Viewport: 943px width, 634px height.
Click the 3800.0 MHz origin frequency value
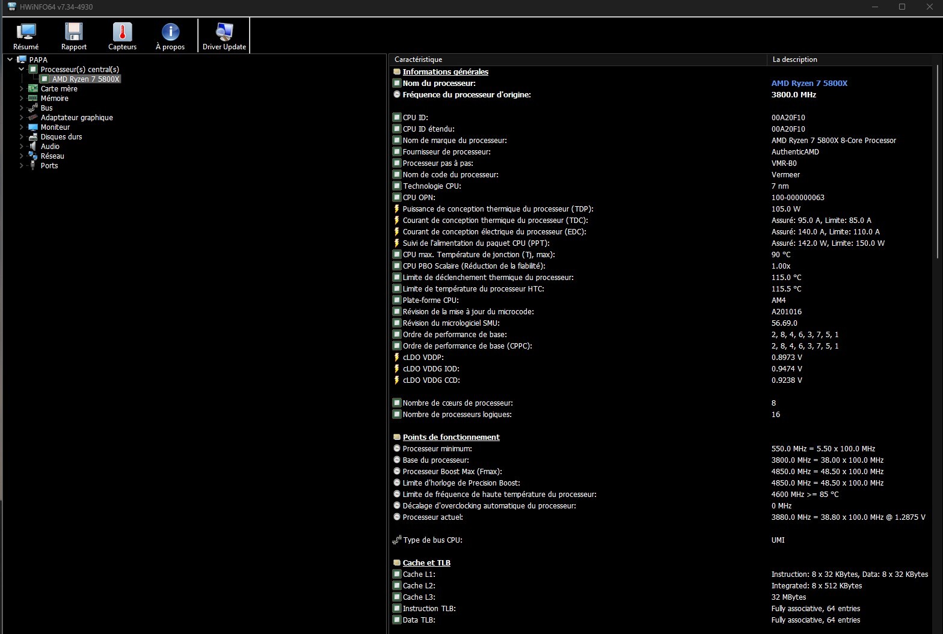point(794,94)
